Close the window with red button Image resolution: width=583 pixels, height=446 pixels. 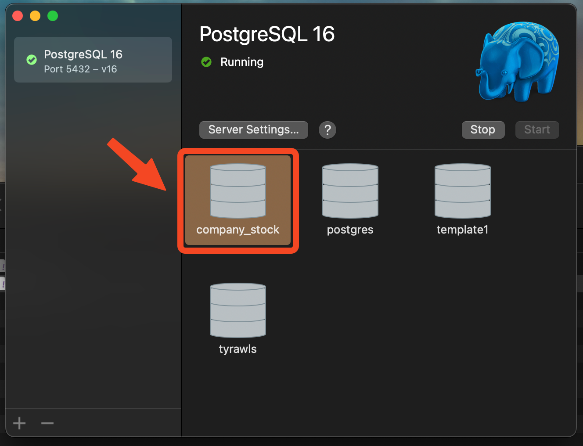pos(18,16)
